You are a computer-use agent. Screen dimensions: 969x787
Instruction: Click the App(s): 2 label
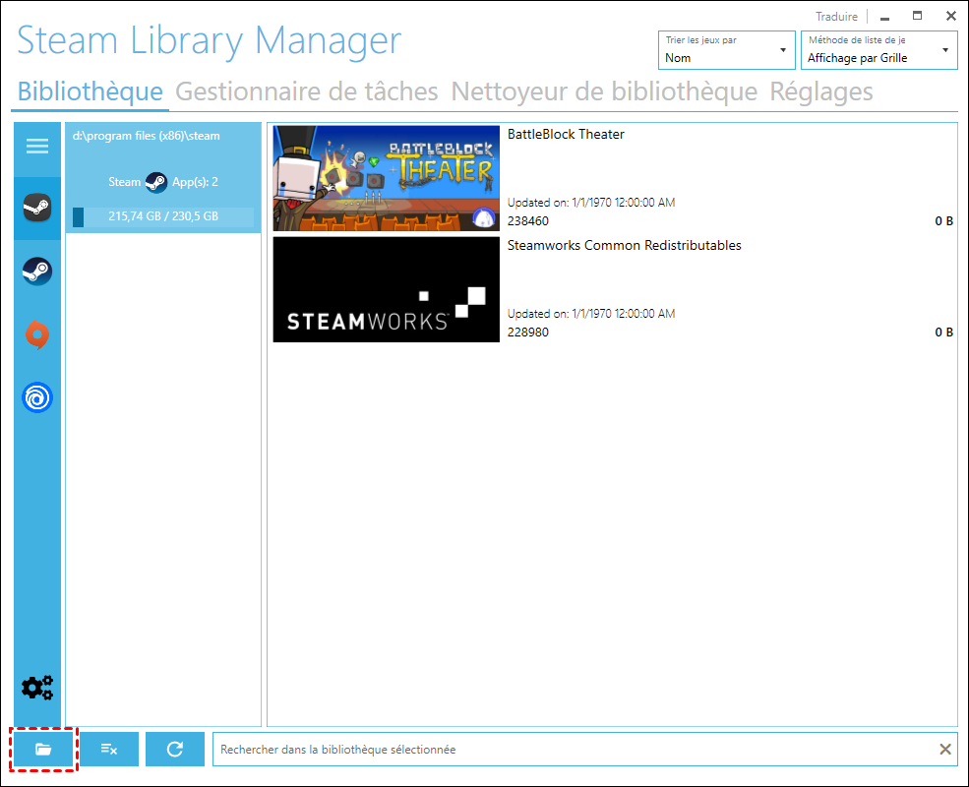pyautogui.click(x=195, y=182)
